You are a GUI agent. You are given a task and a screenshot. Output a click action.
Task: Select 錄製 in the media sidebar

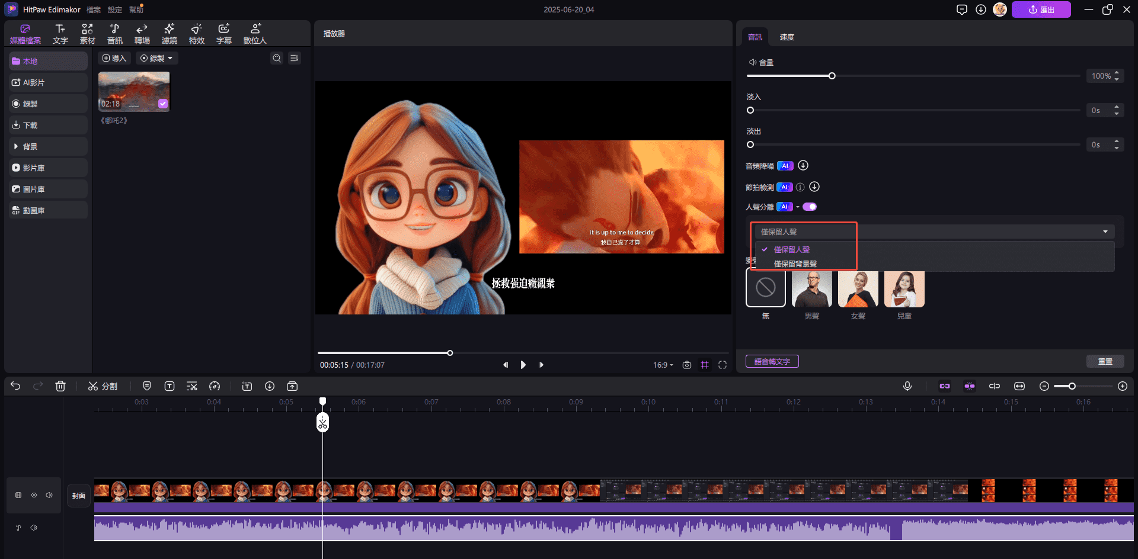[48, 104]
